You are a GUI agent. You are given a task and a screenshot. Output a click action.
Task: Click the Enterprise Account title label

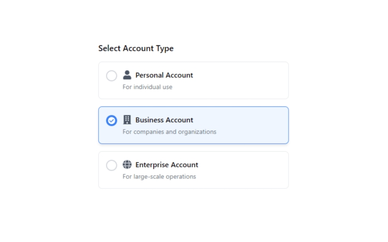coord(167,165)
